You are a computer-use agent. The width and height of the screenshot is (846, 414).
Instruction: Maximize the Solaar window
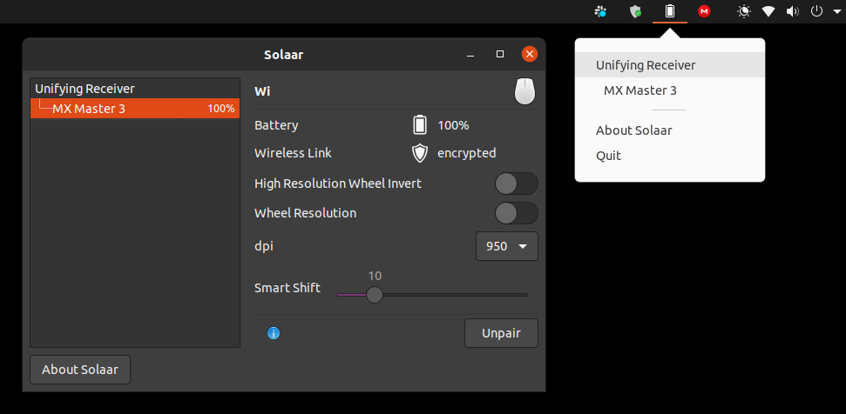(x=500, y=55)
